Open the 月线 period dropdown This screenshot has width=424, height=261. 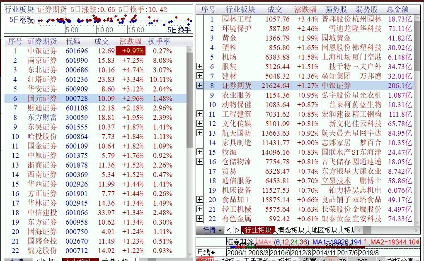point(206,253)
